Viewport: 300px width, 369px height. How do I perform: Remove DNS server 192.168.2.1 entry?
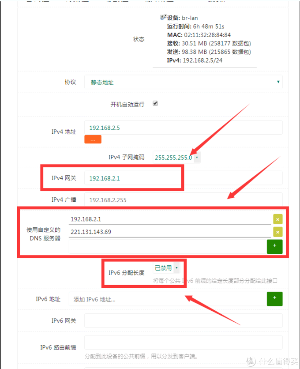point(277,219)
